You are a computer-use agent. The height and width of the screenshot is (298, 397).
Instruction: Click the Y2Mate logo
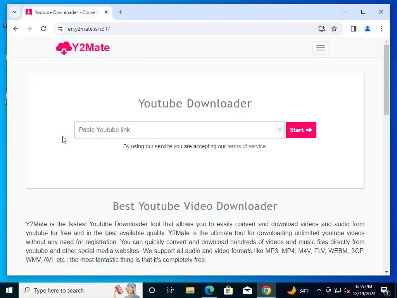pos(83,48)
